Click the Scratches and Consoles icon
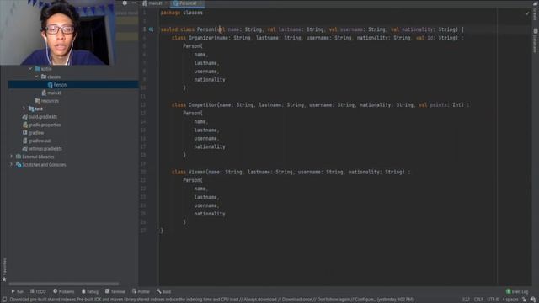539x303 pixels. click(x=19, y=165)
